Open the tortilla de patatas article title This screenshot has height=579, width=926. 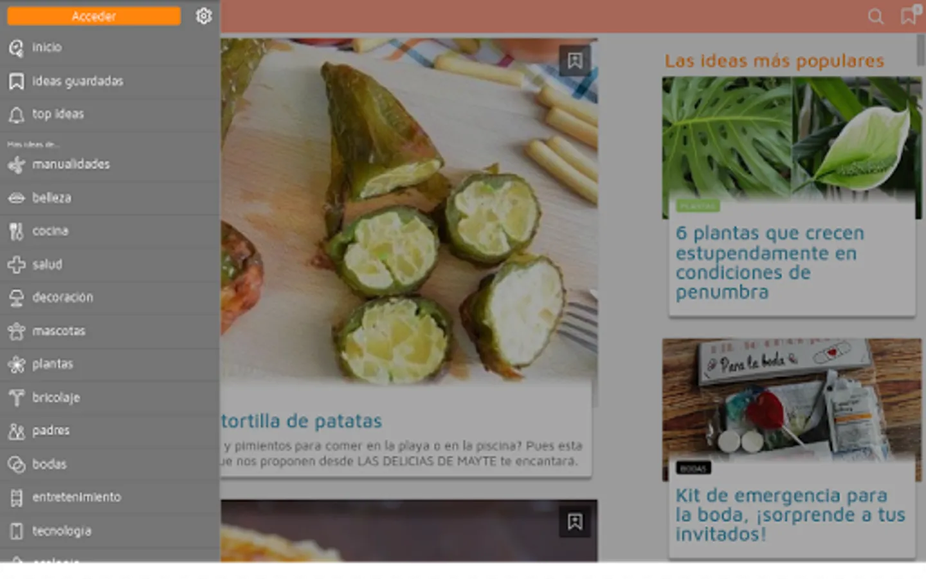pos(302,421)
